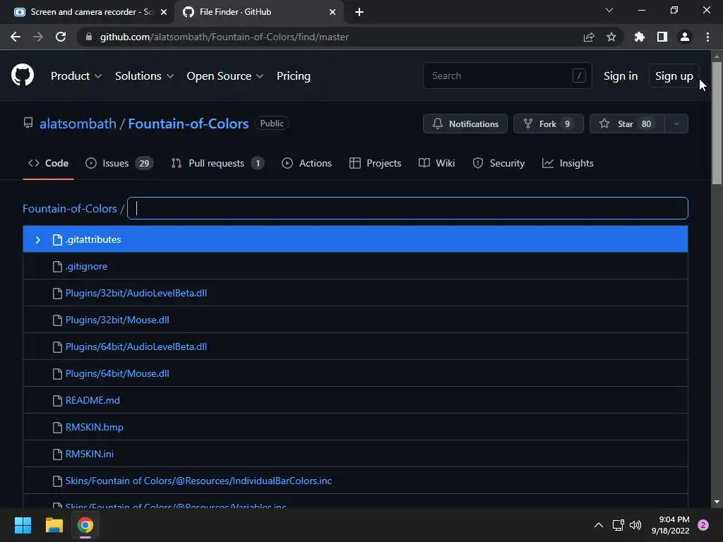
Task: Open the IndividualBarColors.inc file
Action: coord(198,481)
